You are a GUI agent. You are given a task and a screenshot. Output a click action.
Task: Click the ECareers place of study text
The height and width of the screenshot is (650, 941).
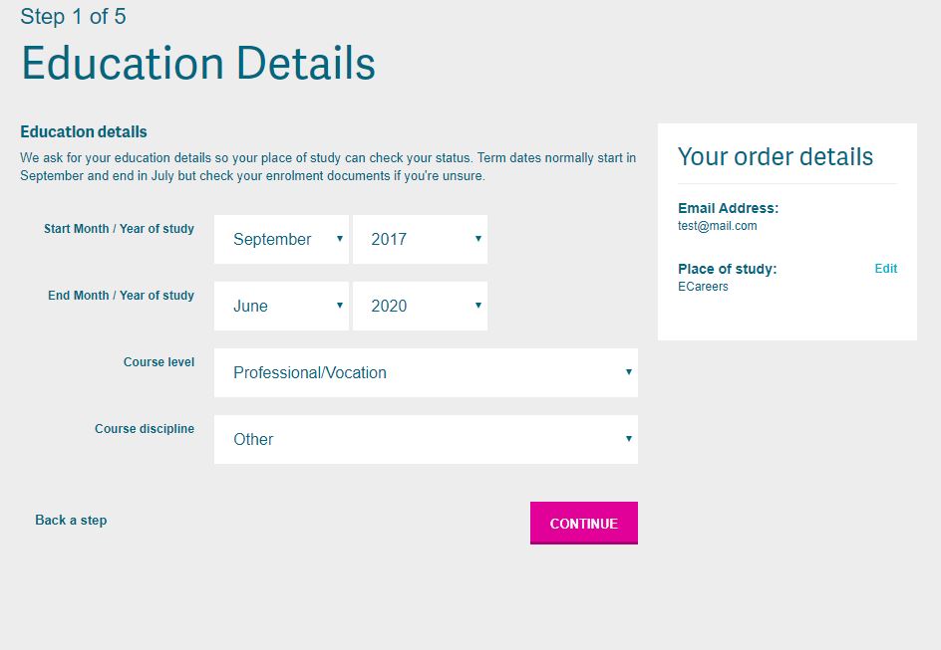(701, 287)
